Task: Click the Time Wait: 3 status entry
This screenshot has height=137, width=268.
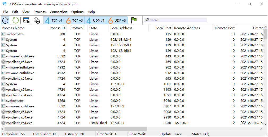Action: point(106,134)
